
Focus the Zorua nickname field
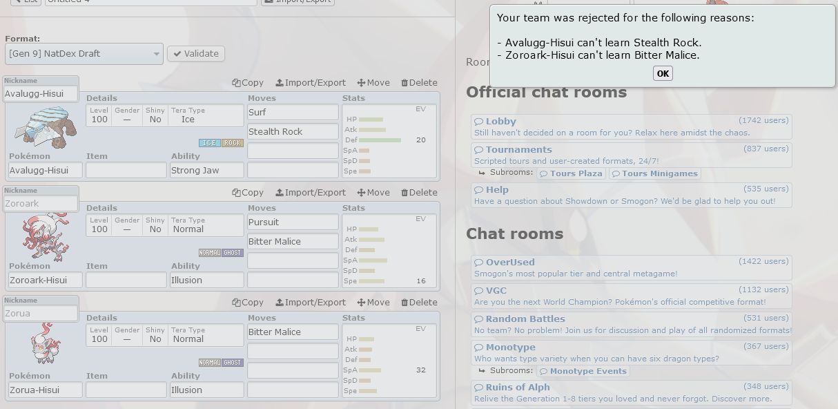pyautogui.click(x=41, y=314)
